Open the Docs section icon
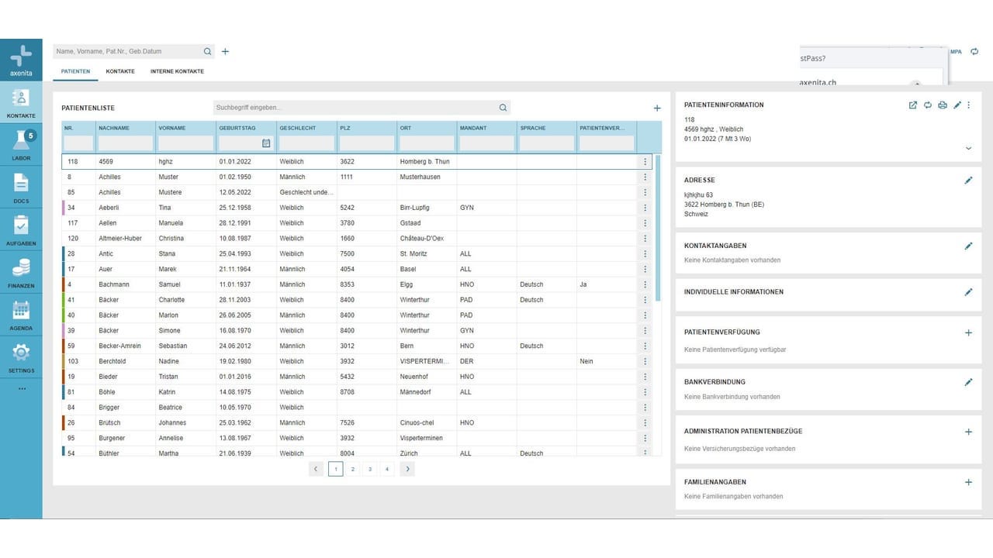The image size is (993, 558). coord(21,185)
